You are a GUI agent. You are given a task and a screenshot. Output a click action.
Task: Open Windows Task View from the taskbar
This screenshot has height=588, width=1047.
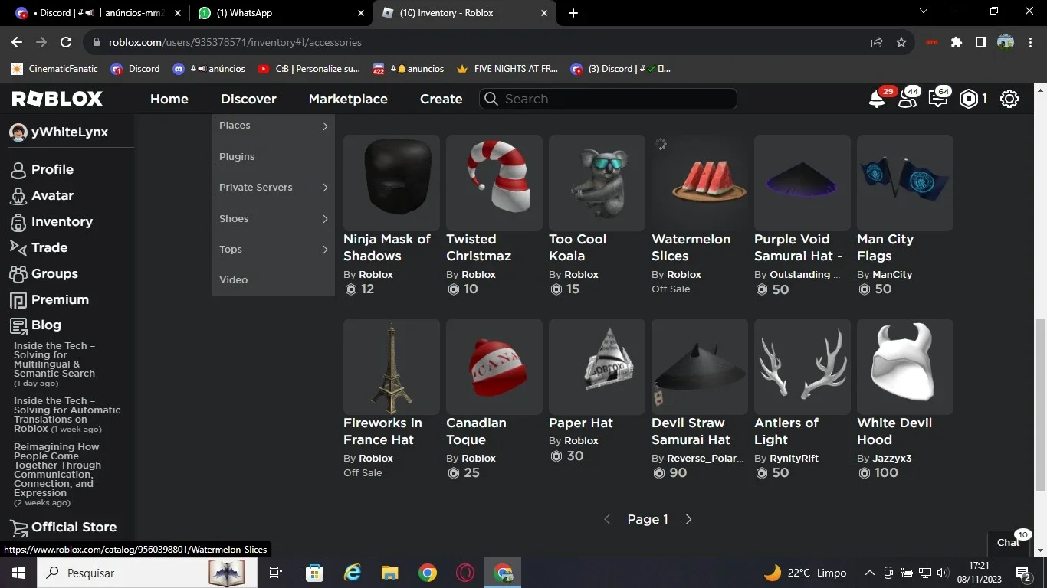point(276,573)
